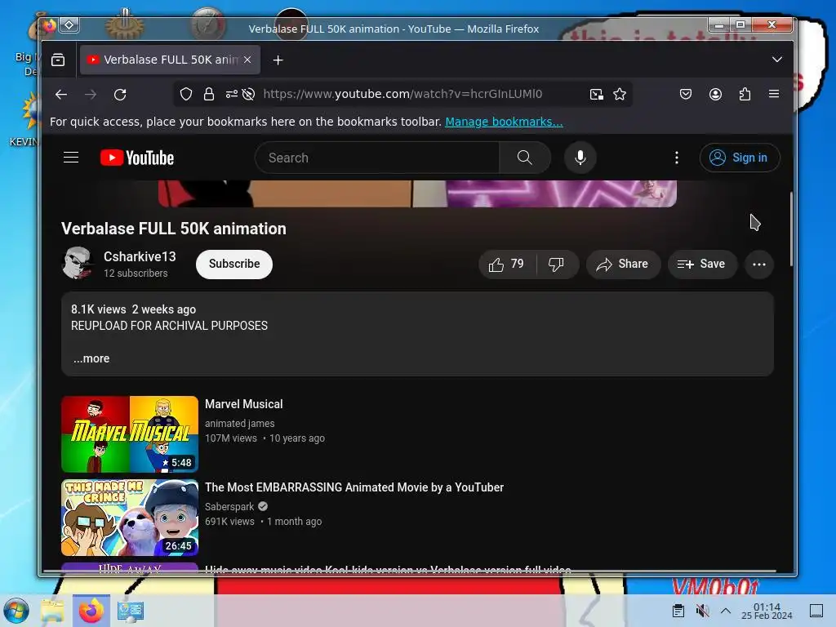Open the Firefox account icon
Screen dimensions: 836x627
tap(715, 95)
